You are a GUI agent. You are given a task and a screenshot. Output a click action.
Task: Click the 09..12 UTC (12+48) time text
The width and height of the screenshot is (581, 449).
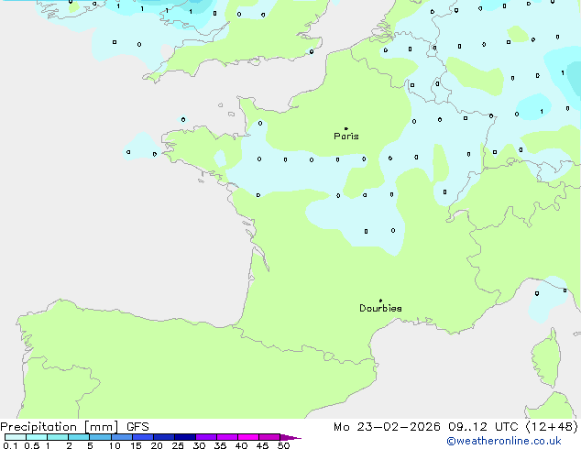tap(513, 427)
